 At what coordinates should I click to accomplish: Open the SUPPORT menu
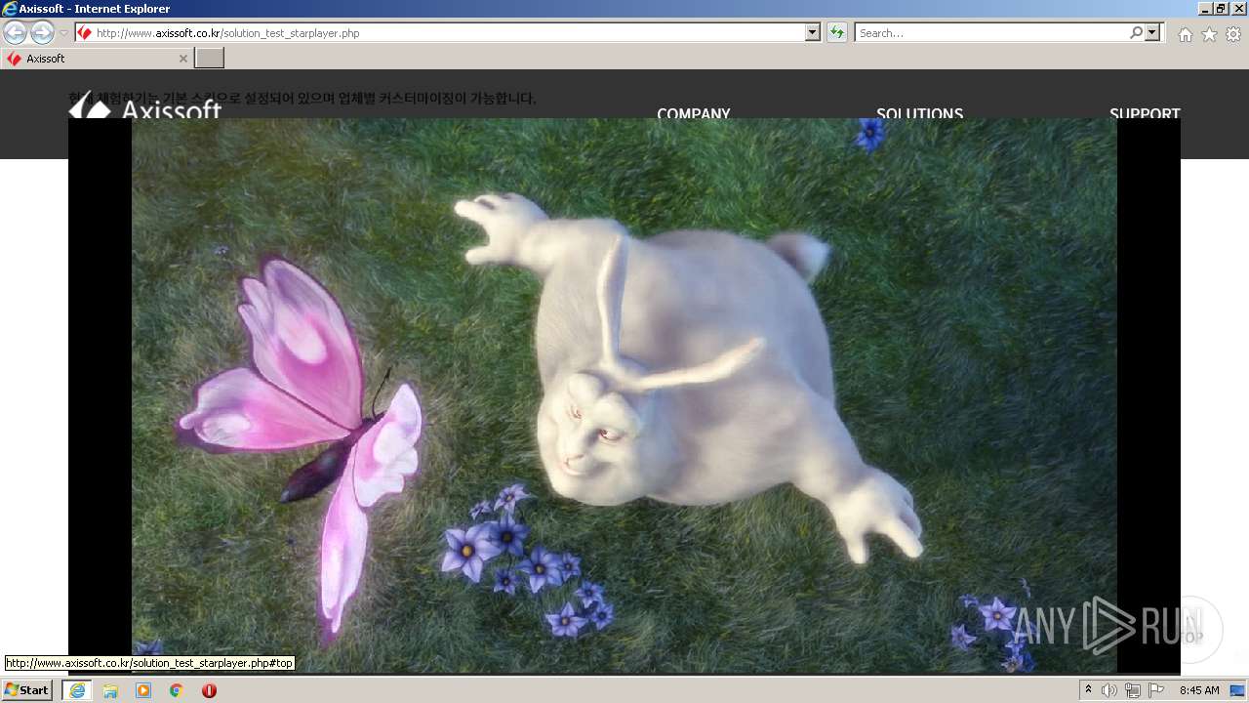pyautogui.click(x=1145, y=112)
